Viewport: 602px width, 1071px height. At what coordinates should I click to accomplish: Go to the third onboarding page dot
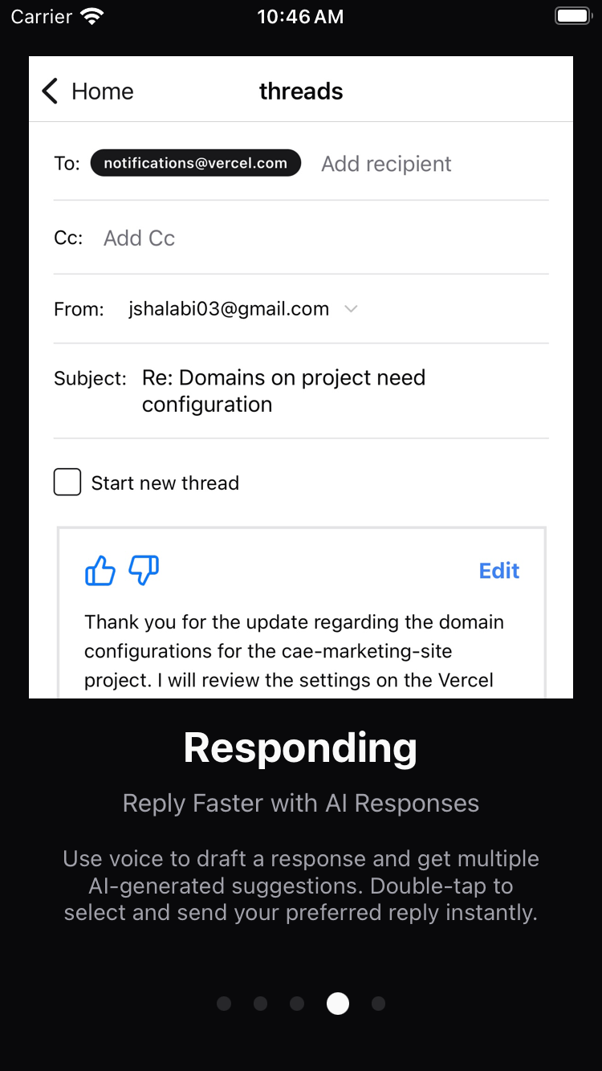[x=297, y=1004]
